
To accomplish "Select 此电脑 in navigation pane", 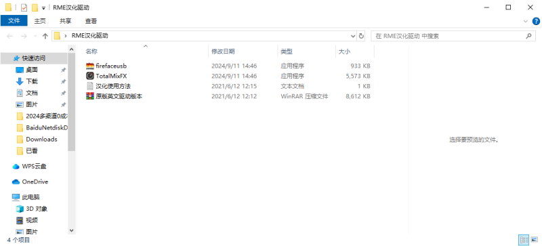I will (x=30, y=197).
